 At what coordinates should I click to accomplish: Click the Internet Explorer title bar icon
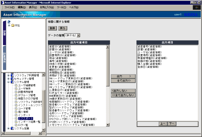[x=3, y=3]
